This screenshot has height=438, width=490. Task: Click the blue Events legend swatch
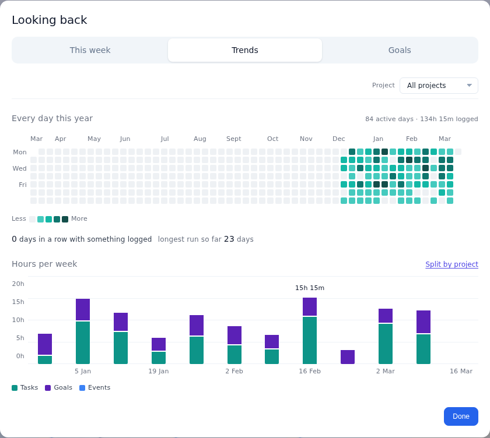point(82,388)
